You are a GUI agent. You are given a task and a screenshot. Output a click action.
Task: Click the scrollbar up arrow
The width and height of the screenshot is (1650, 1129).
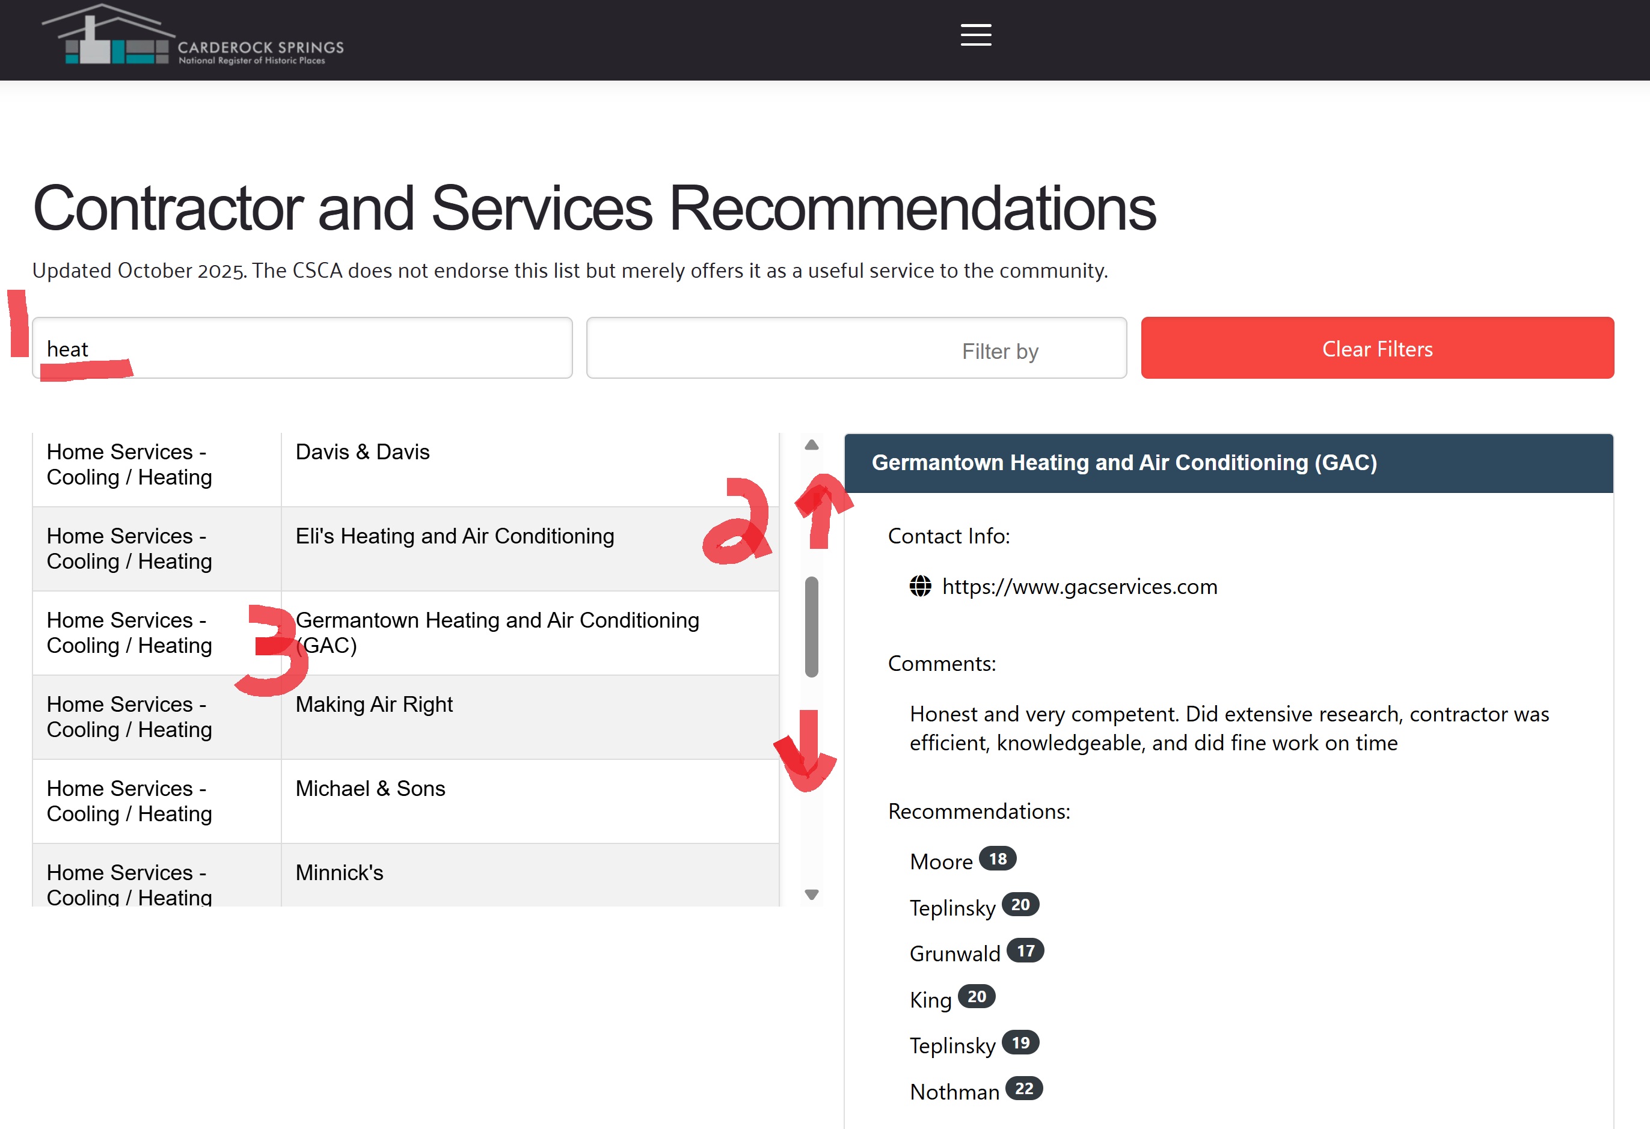coord(812,445)
